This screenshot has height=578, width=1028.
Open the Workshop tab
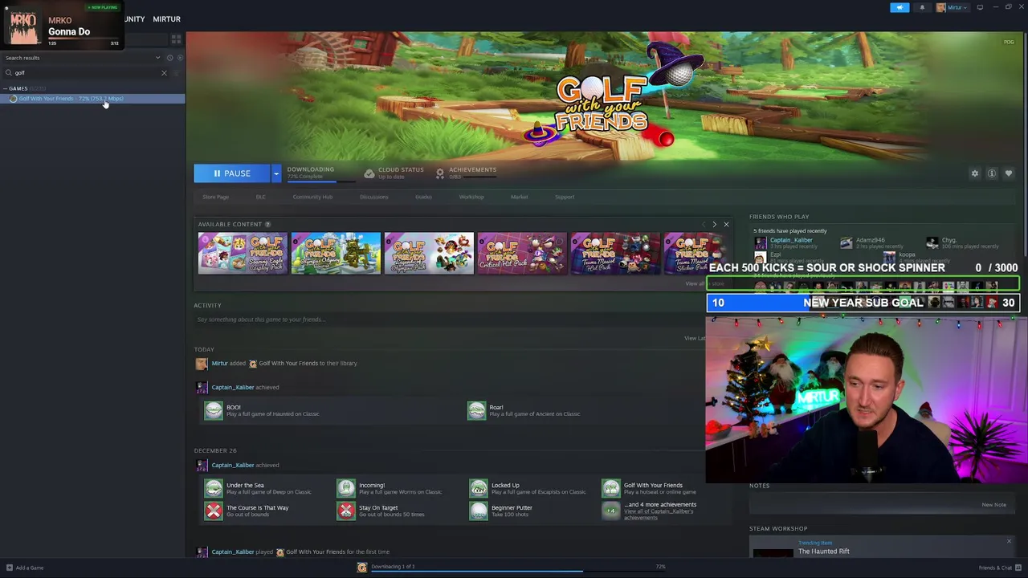pos(471,197)
